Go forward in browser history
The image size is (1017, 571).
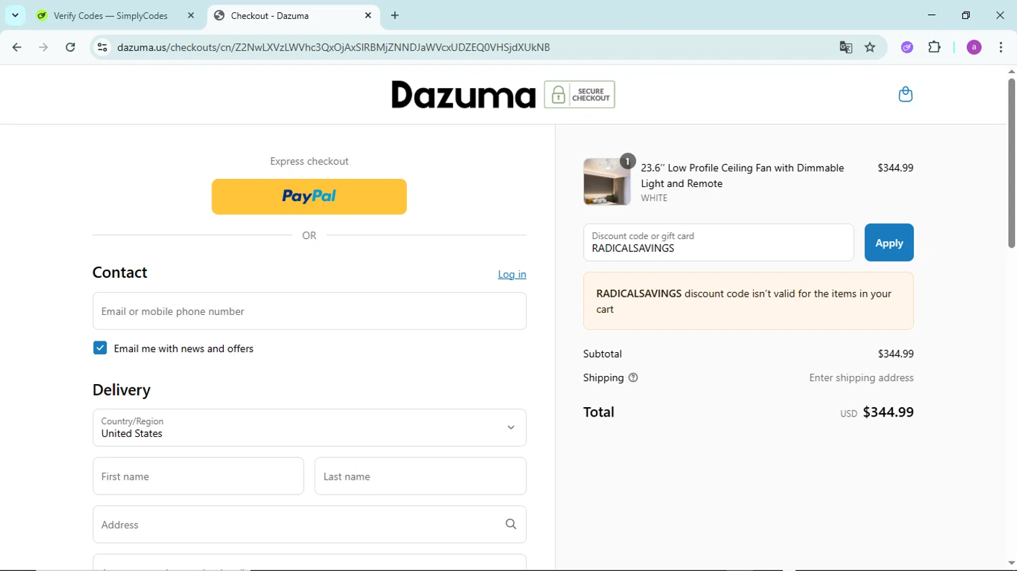(43, 47)
